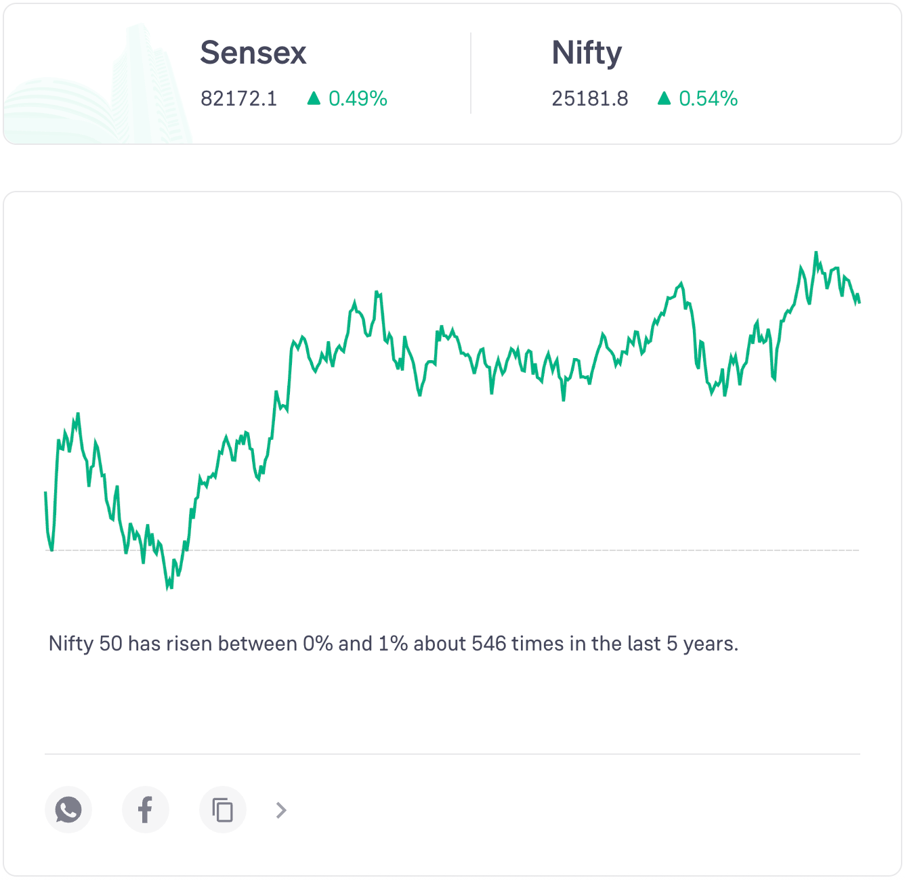
Task: Click the chart line's rightmost end
Action: 859,301
